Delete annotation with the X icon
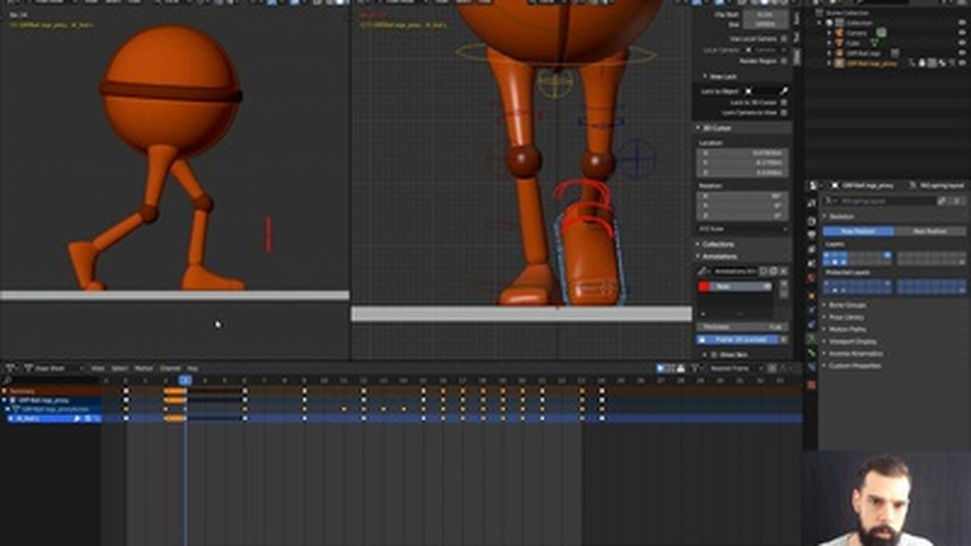The height and width of the screenshot is (546, 971). [784, 271]
